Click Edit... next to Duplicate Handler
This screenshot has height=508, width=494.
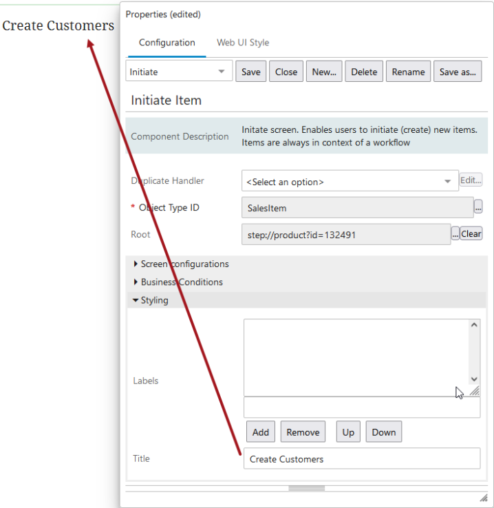point(471,180)
